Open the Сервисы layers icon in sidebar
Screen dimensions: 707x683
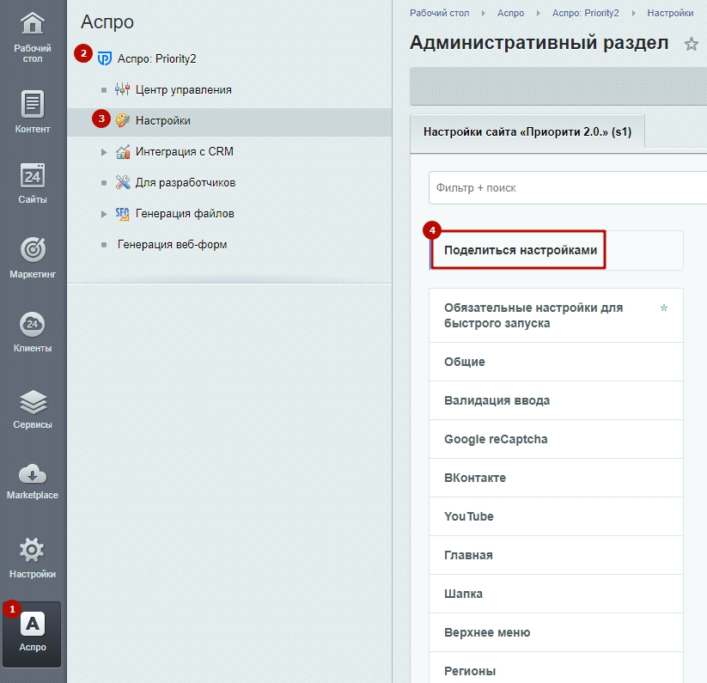tap(33, 402)
